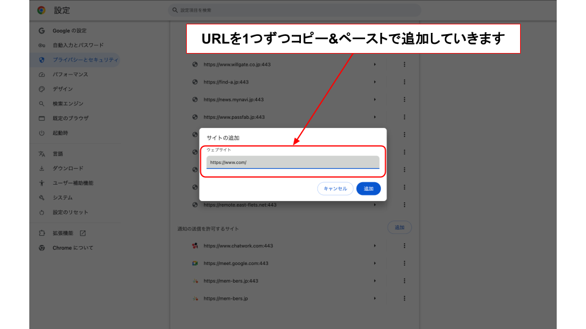Open the three-dot menu for news.mynavi.jp
This screenshot has width=586, height=329.
click(x=404, y=99)
